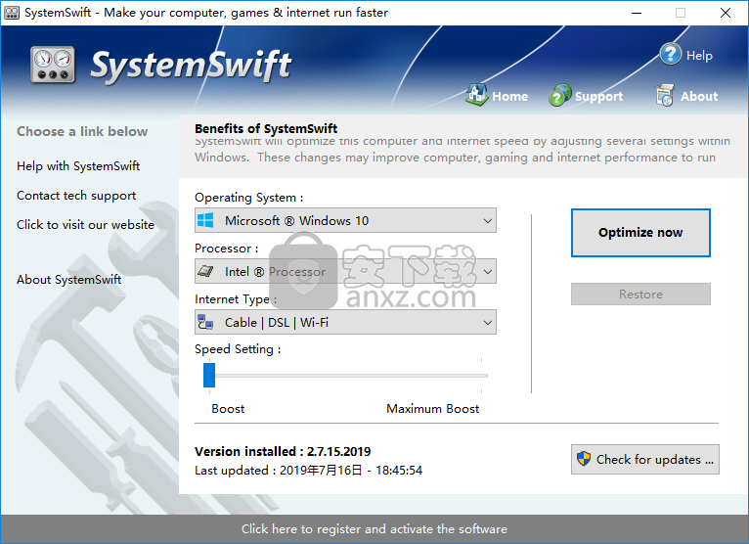Click the blue Help question mark icon
The height and width of the screenshot is (544, 749).
670,54
